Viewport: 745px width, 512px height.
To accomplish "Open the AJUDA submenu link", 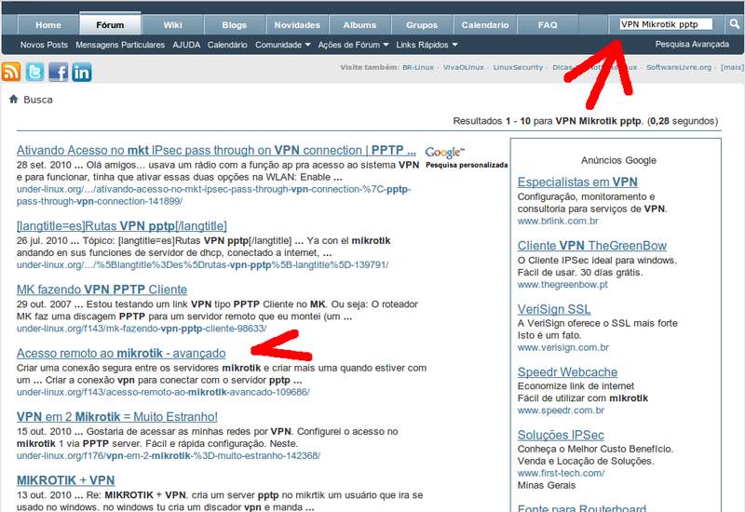I will 186,45.
